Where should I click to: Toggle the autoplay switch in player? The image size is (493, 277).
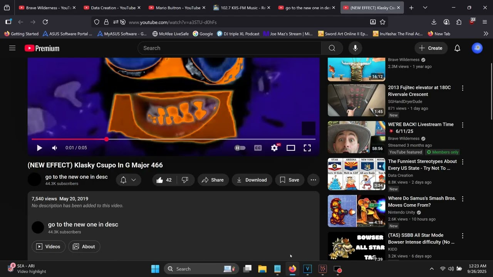pyautogui.click(x=240, y=148)
